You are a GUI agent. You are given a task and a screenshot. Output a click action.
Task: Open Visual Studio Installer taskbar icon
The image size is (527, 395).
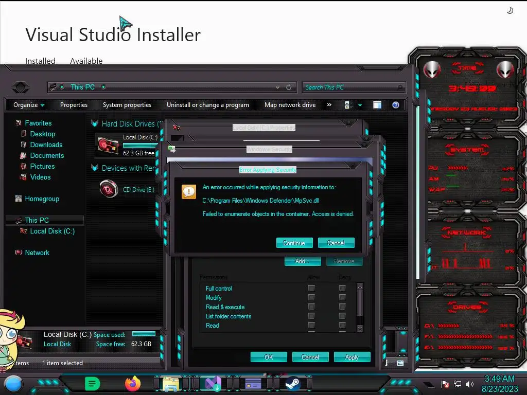[213, 384]
